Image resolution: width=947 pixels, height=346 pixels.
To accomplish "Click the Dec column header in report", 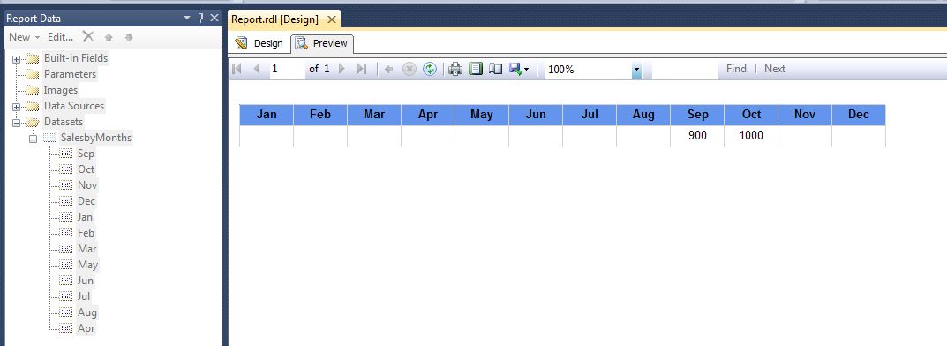I will (x=859, y=115).
